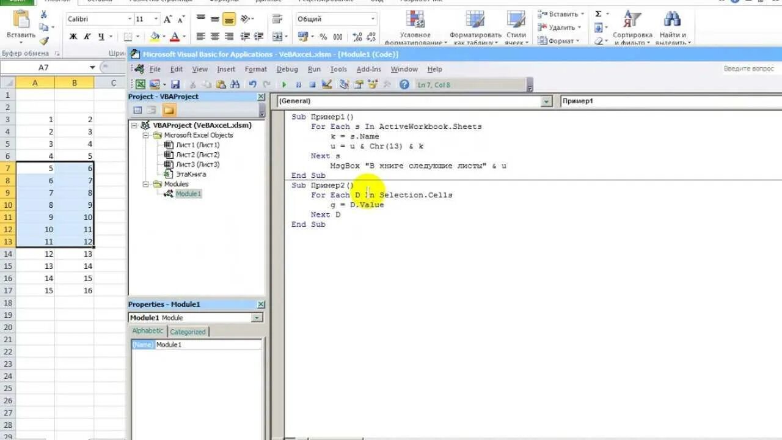Click the Sort and Filter icon in Excel ribbon
This screenshot has height=440, width=782.
[632, 20]
